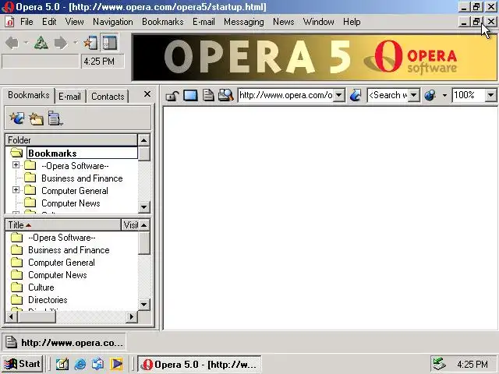Image resolution: width=499 pixels, height=374 pixels.
Task: Click the page button in window bar
Action: (x=64, y=343)
